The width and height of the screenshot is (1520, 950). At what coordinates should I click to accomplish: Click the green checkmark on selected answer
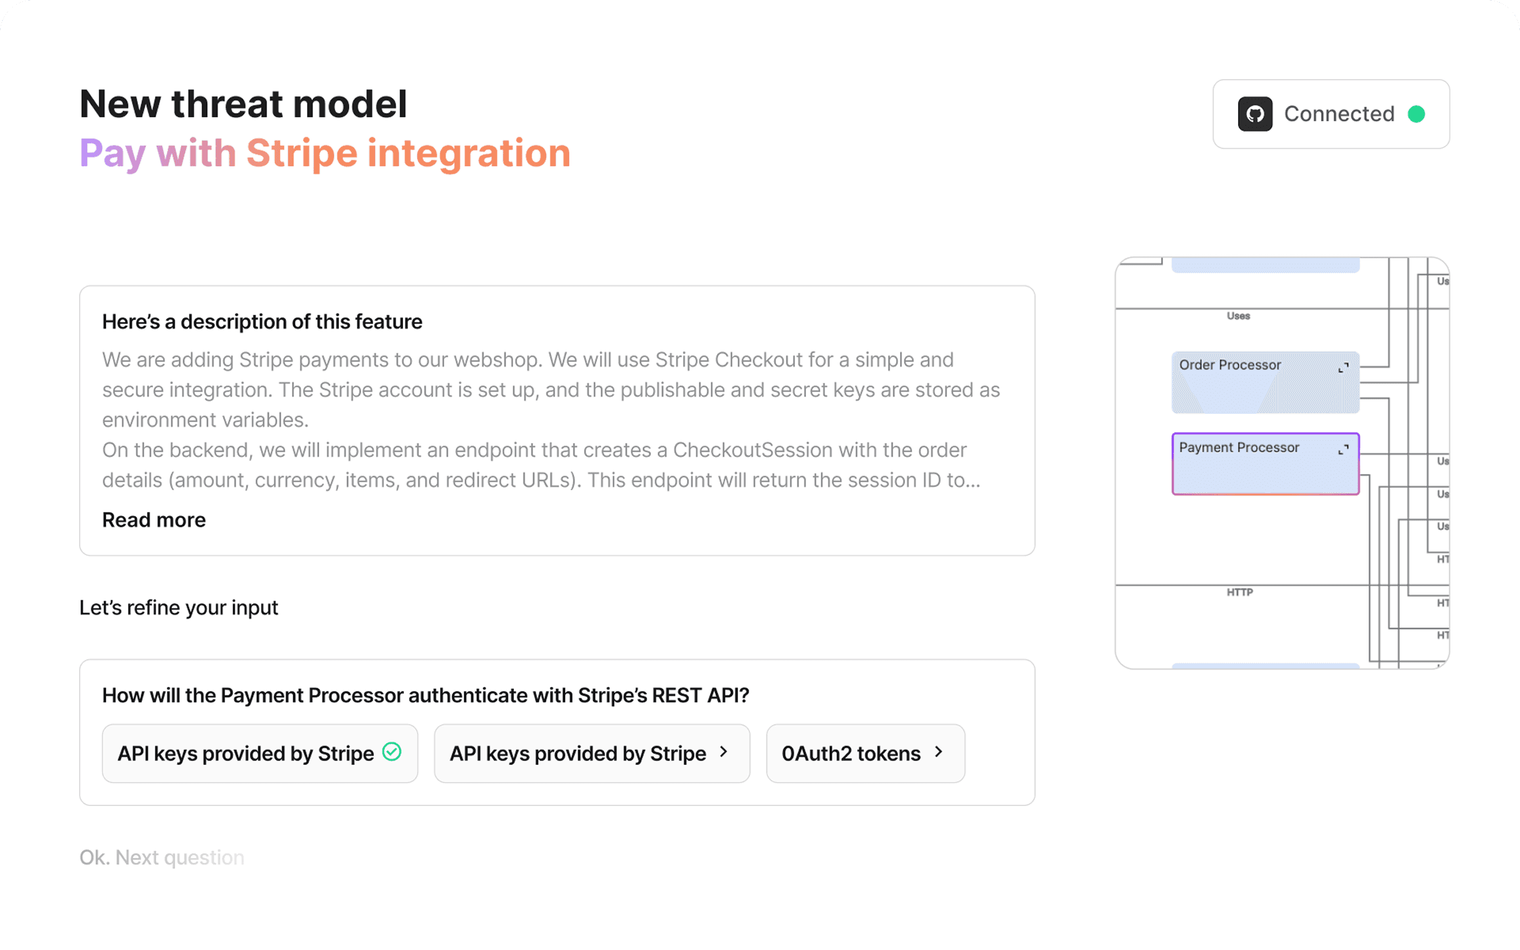click(391, 752)
